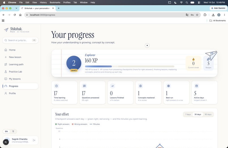Image resolution: width=228 pixels, height=148 pixels.
Task: Click the "Your effort" heading
Action: (x=62, y=114)
